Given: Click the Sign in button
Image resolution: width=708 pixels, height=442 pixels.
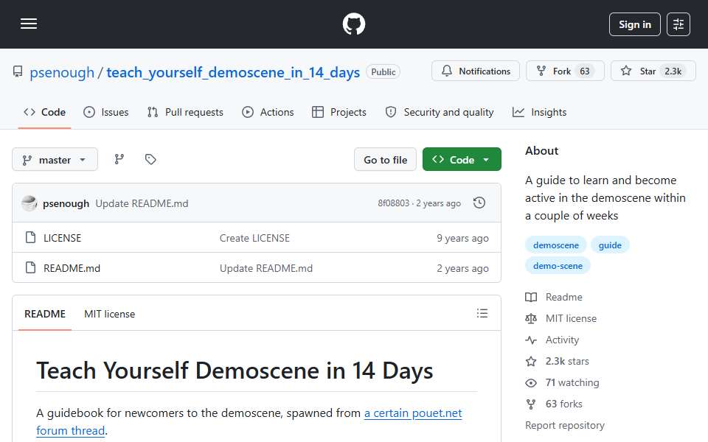Looking at the screenshot, I should 634,24.
